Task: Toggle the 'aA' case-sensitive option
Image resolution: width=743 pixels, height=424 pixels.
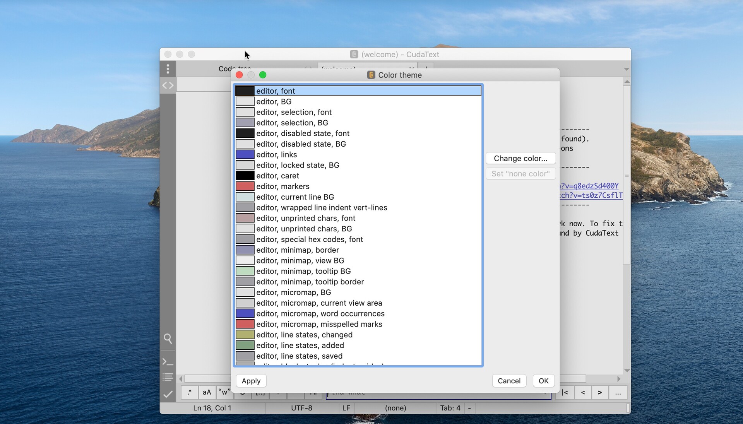Action: click(207, 392)
